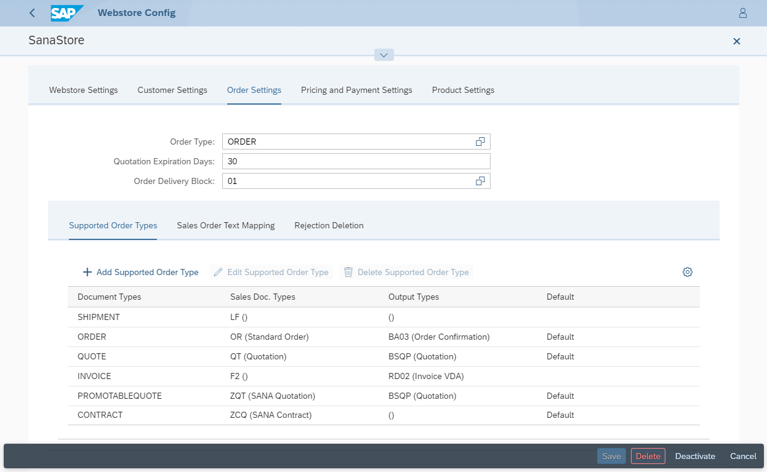
Task: Click the RD02 (Invoice VDA) cell
Action: click(426, 376)
